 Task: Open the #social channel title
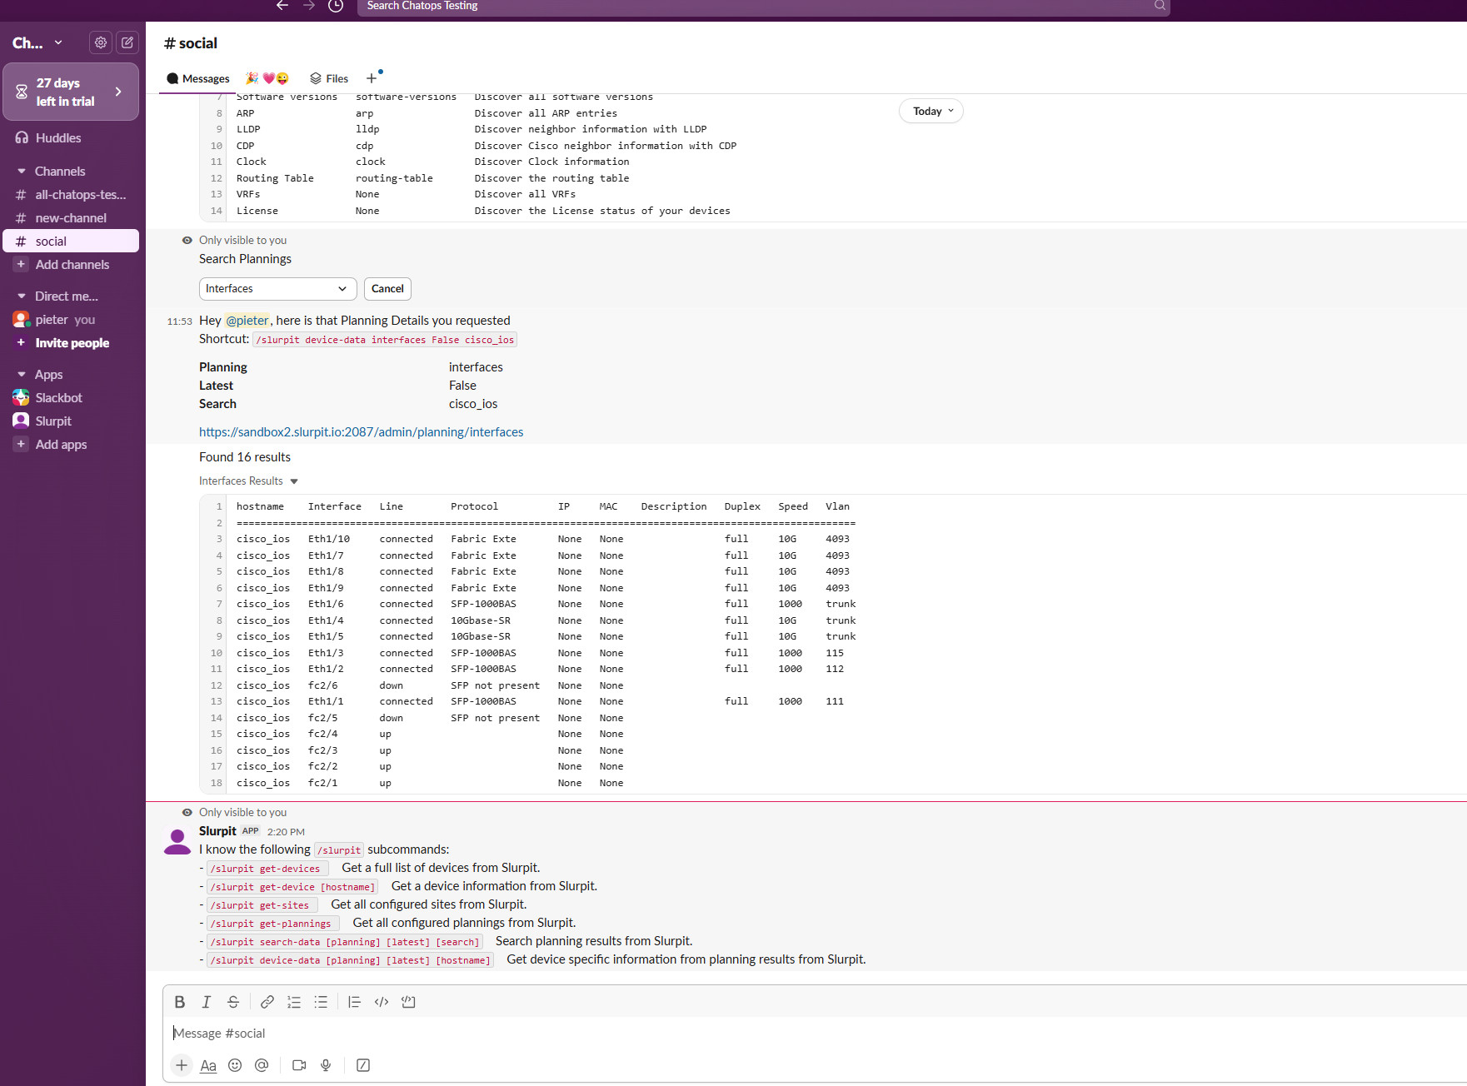(191, 43)
